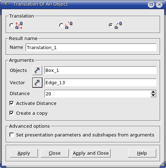Enable Set presentation parameters and subshapes option
Screen dimensions: 166x168
click(12, 135)
